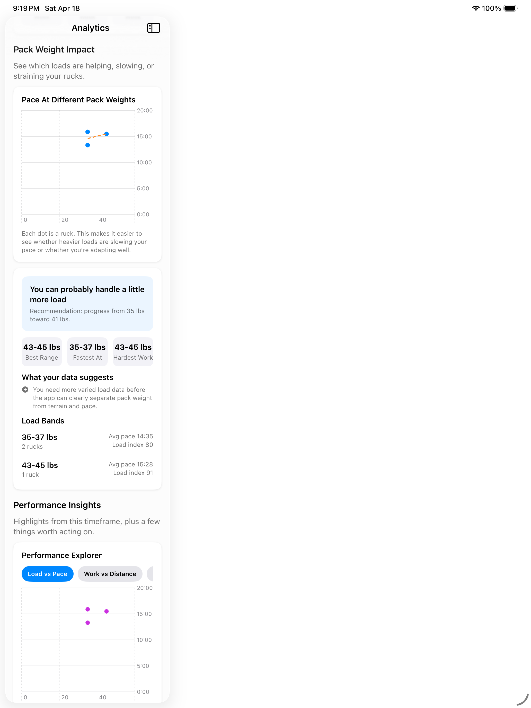Click the Analytics title
The height and width of the screenshot is (708, 531).
point(91,28)
